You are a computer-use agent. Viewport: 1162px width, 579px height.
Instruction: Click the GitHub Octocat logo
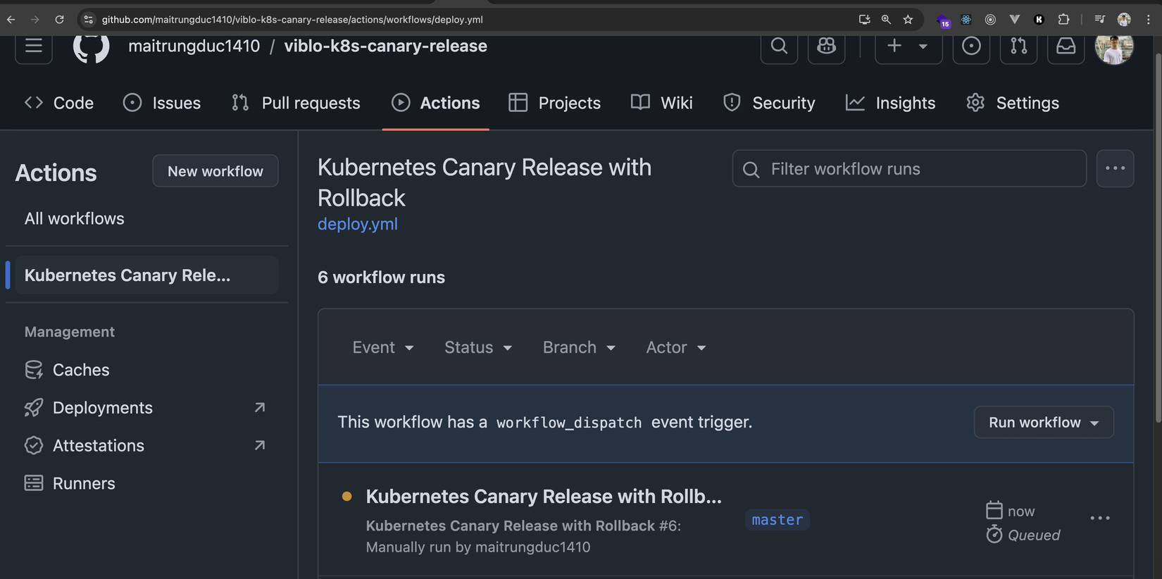(x=92, y=46)
